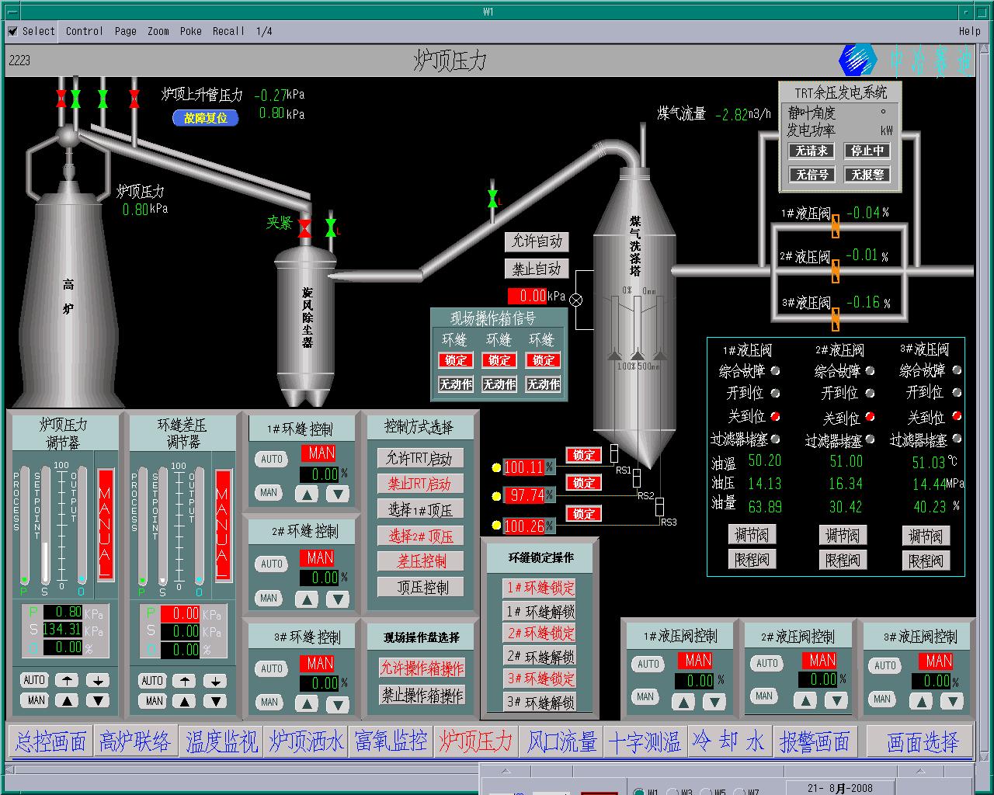Image resolution: width=994 pixels, height=795 pixels.
Task: Click output decrease triangle in 环缝差压调节器
Action: (x=214, y=701)
